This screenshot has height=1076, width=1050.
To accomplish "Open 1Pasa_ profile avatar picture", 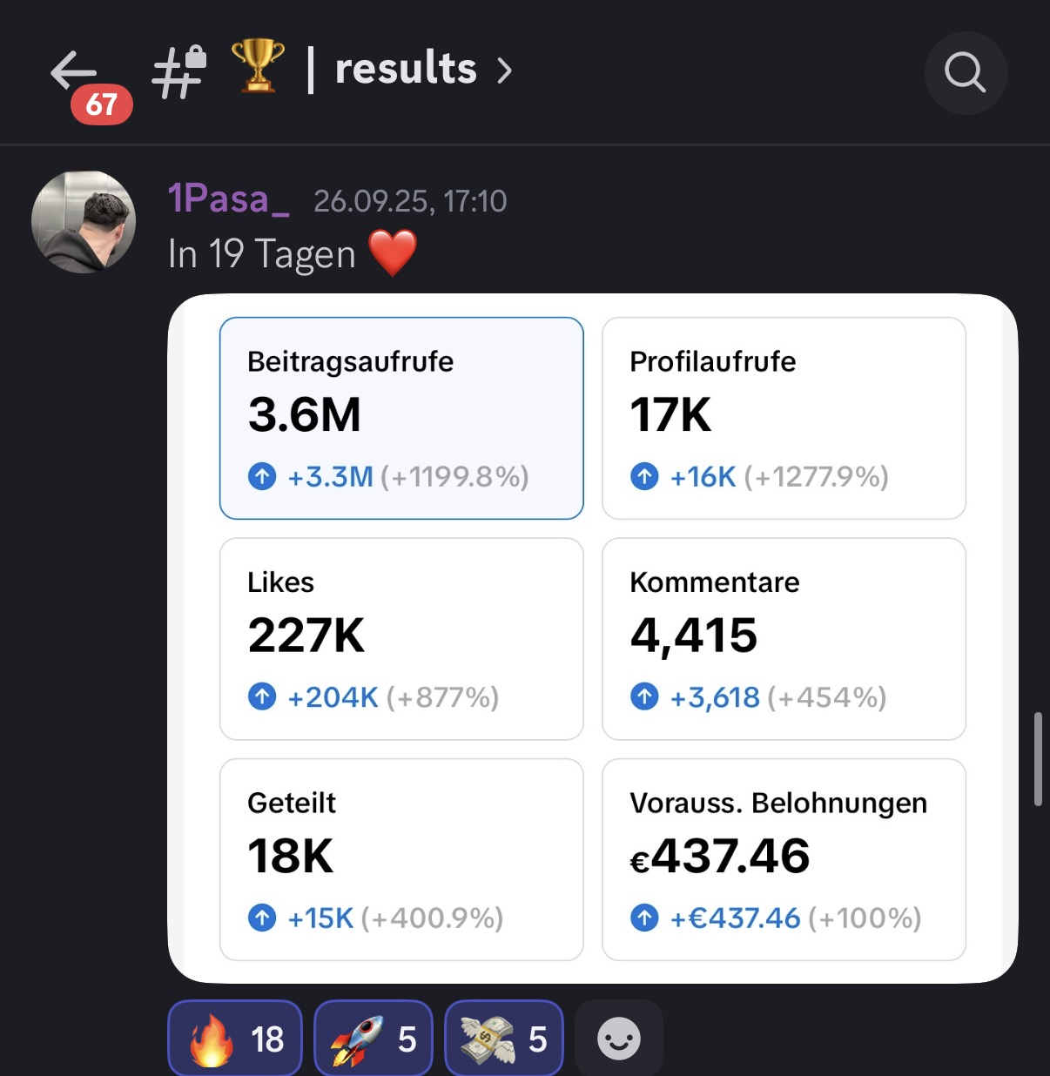I will [x=84, y=222].
